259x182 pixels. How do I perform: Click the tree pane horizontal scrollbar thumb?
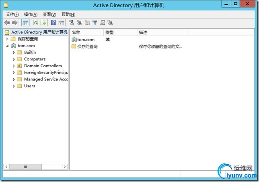point(25,167)
